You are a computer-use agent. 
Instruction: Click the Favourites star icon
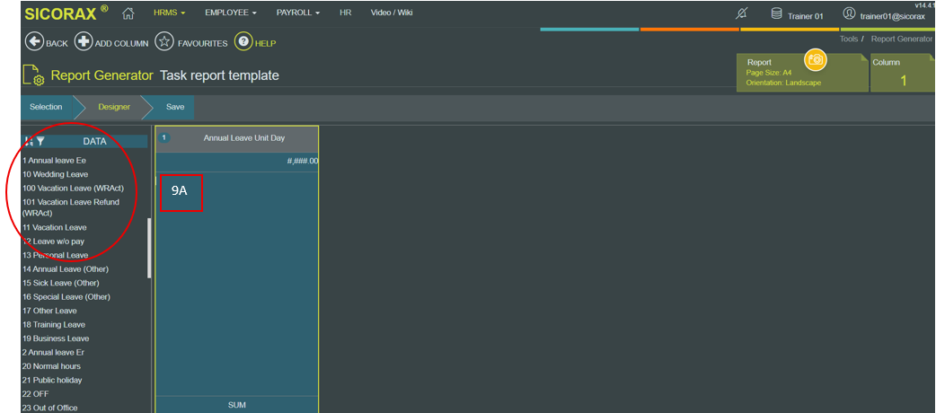[164, 42]
